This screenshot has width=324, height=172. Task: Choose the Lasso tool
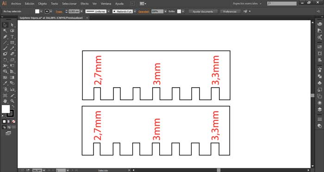click(x=12, y=31)
